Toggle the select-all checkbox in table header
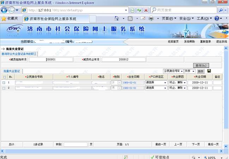Image resolution: width=229 pixels, height=159 pixels. coord(5,77)
